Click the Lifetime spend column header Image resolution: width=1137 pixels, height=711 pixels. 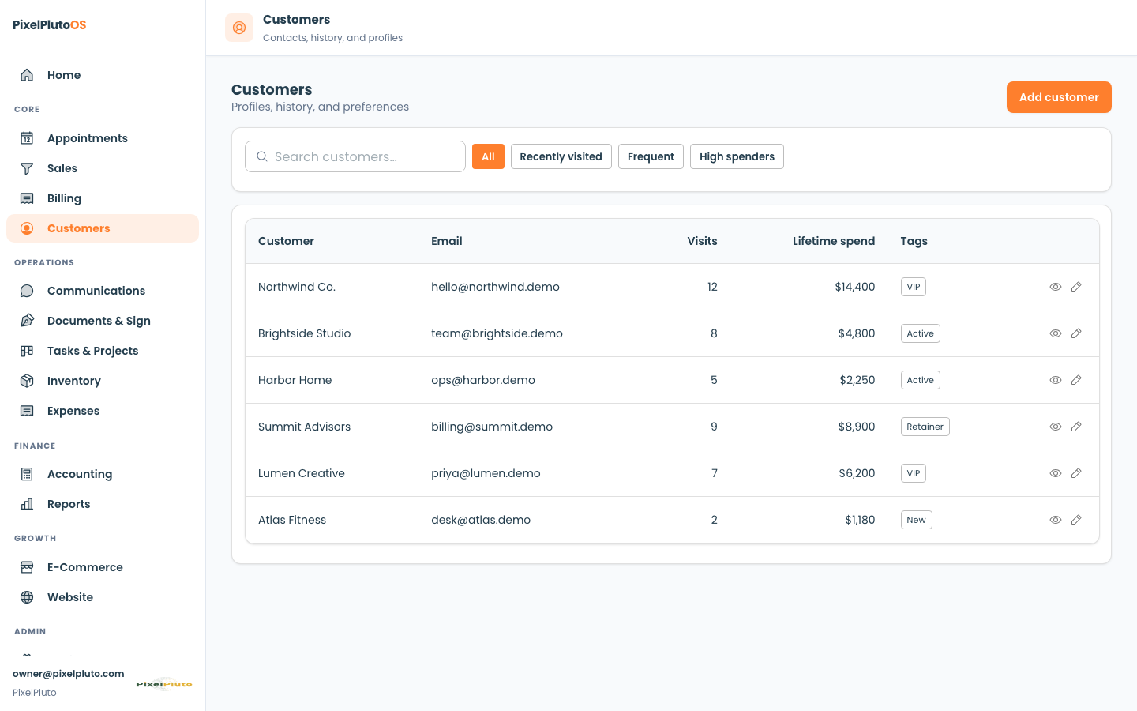tap(834, 241)
